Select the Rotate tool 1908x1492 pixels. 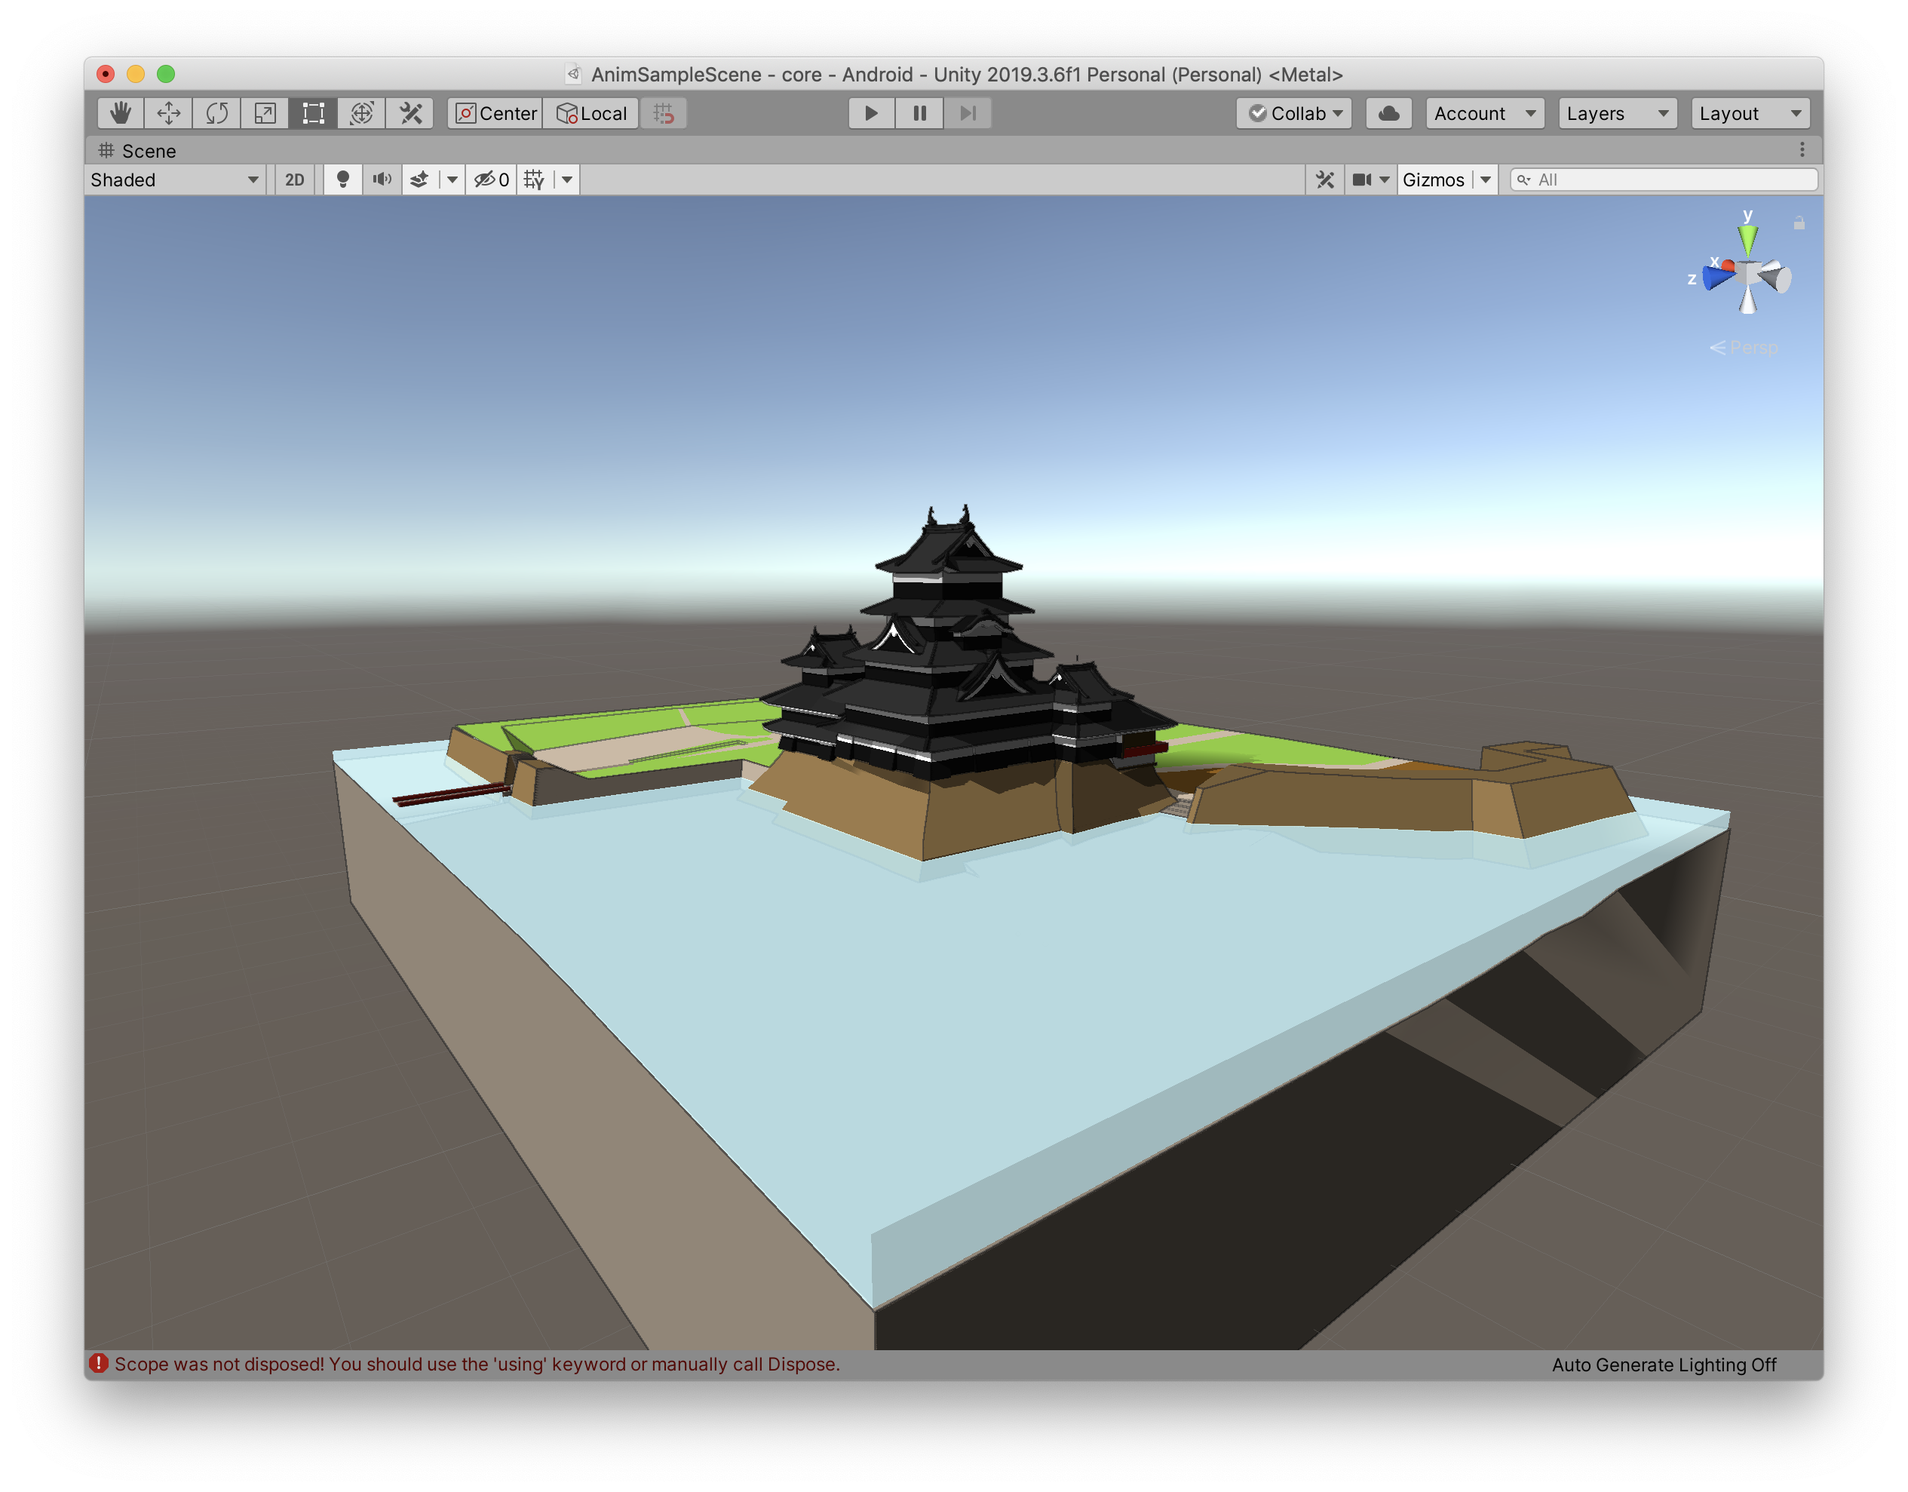[x=216, y=114]
